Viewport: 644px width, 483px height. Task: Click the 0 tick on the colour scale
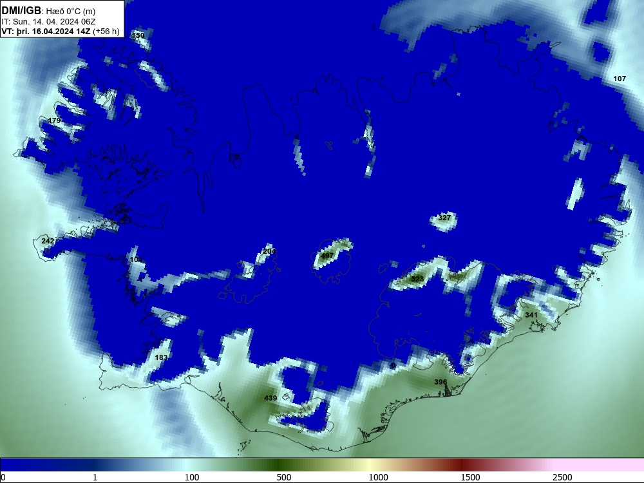point(3,477)
